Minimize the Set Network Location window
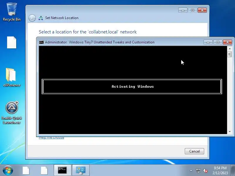Viewport: 235px width, 176px height. (183, 10)
